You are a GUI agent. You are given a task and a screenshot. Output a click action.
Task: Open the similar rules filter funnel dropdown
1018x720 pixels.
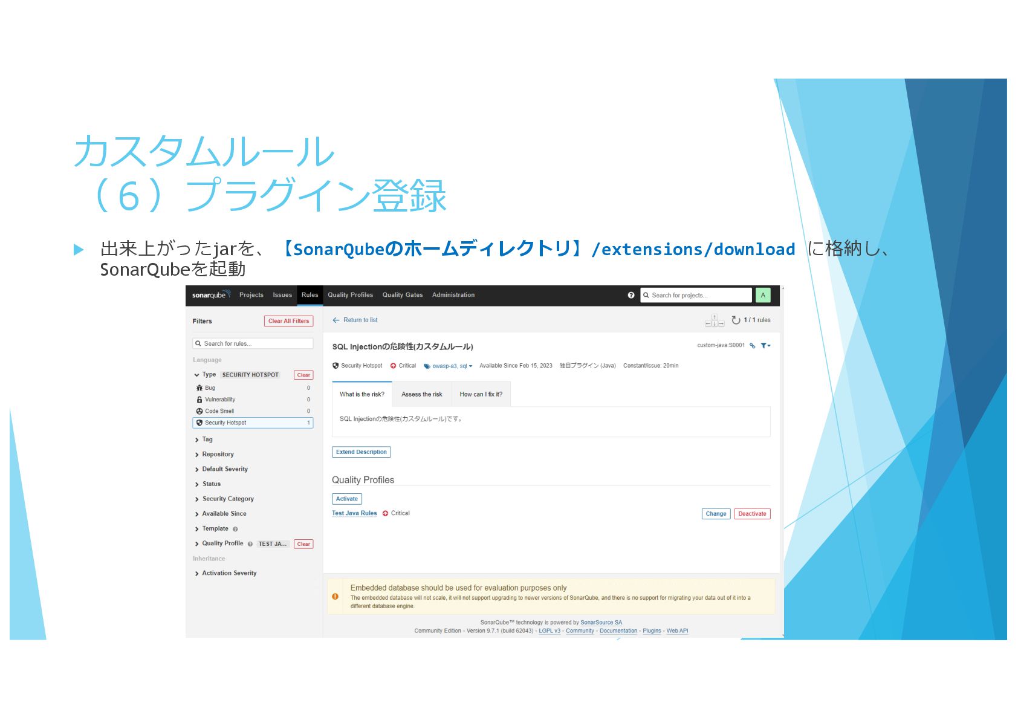[765, 346]
